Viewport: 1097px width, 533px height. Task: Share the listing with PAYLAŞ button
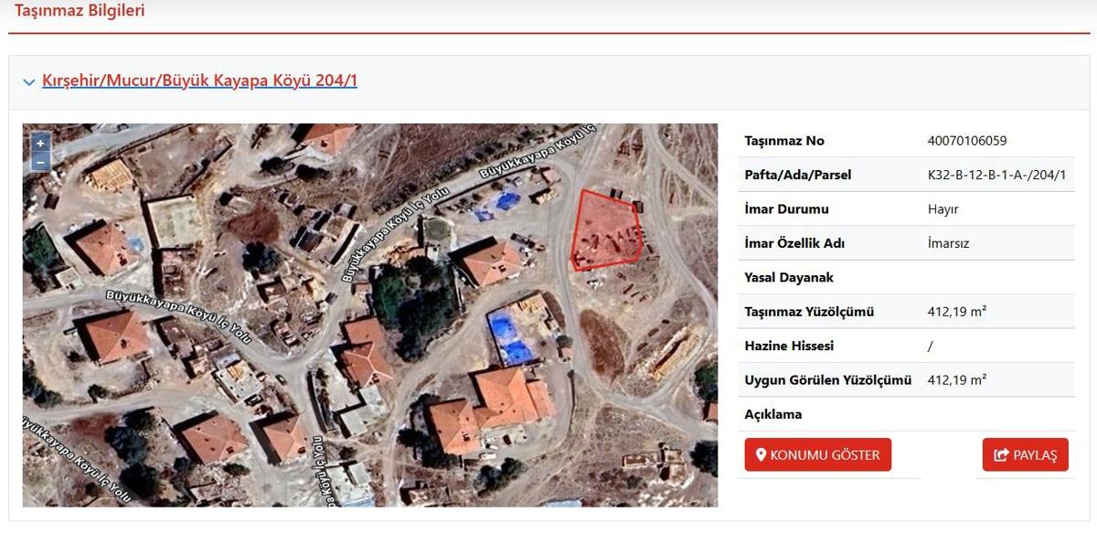tap(1026, 455)
